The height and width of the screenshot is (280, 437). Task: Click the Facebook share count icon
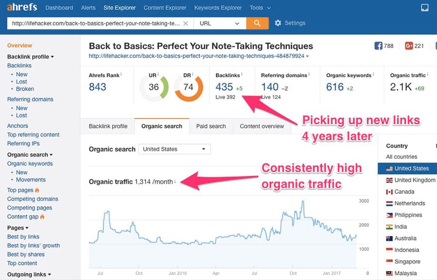(378, 46)
